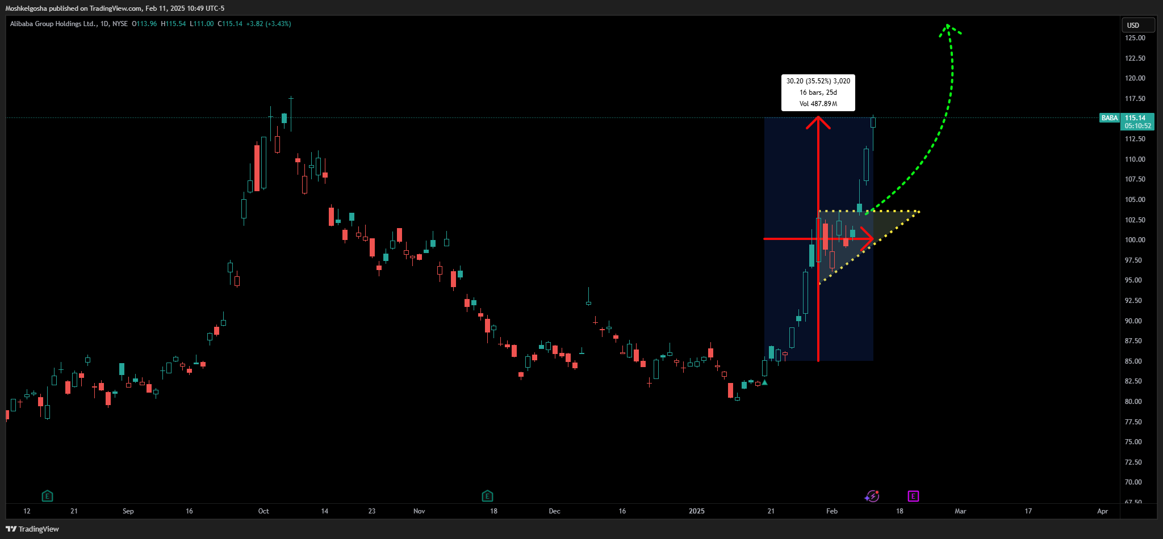
Task: Click the small green triangle marker on January candles
Action: coord(765,382)
